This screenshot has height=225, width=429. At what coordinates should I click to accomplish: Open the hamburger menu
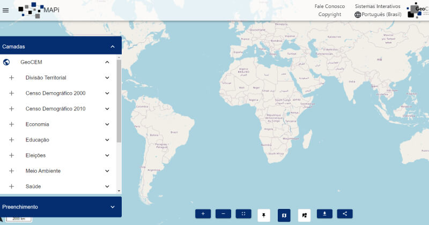(x=6, y=10)
